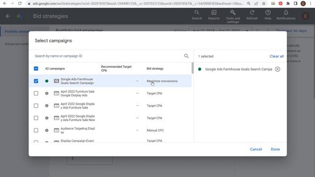
Task: Toggle the select-all 42 campaigns checkbox
Action: 36,69
